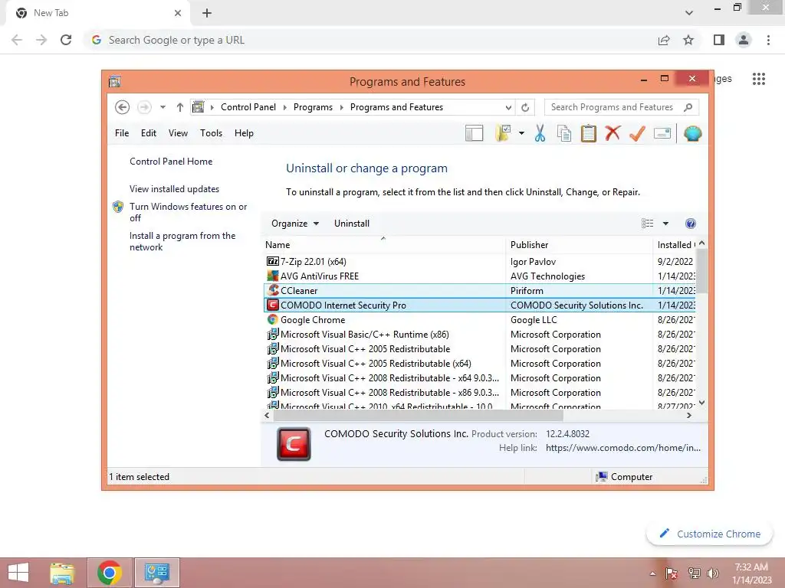Open the help question mark icon
The image size is (785, 588).
691,224
